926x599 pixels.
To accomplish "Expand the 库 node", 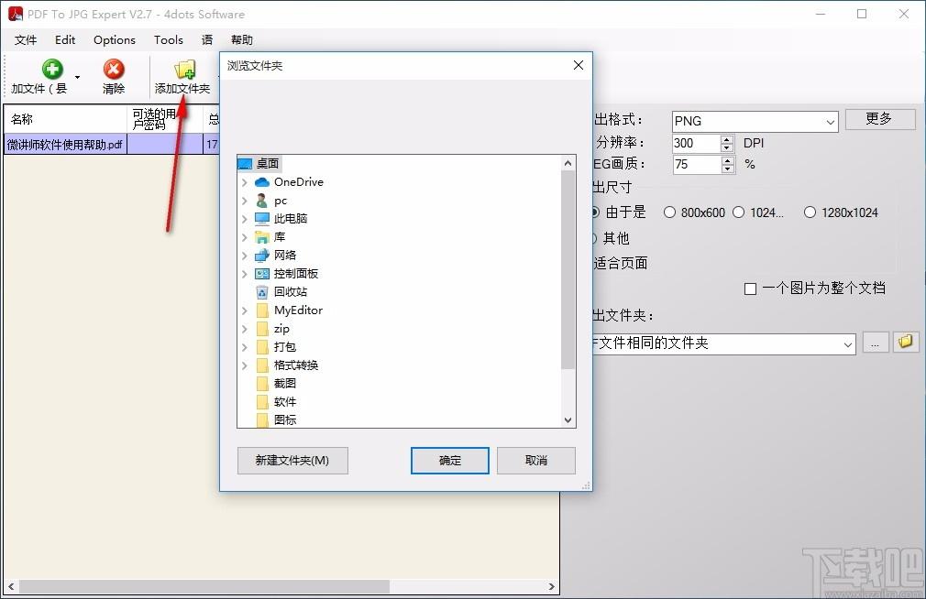I will [x=245, y=237].
